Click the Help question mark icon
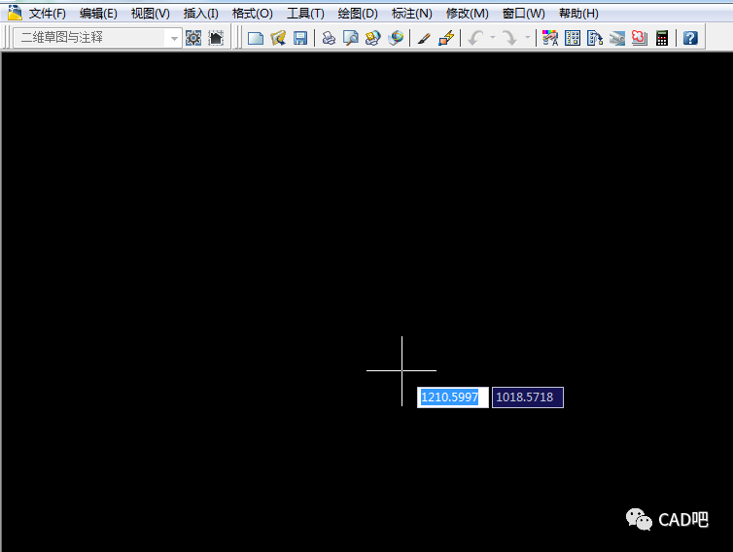The image size is (733, 552). (690, 38)
